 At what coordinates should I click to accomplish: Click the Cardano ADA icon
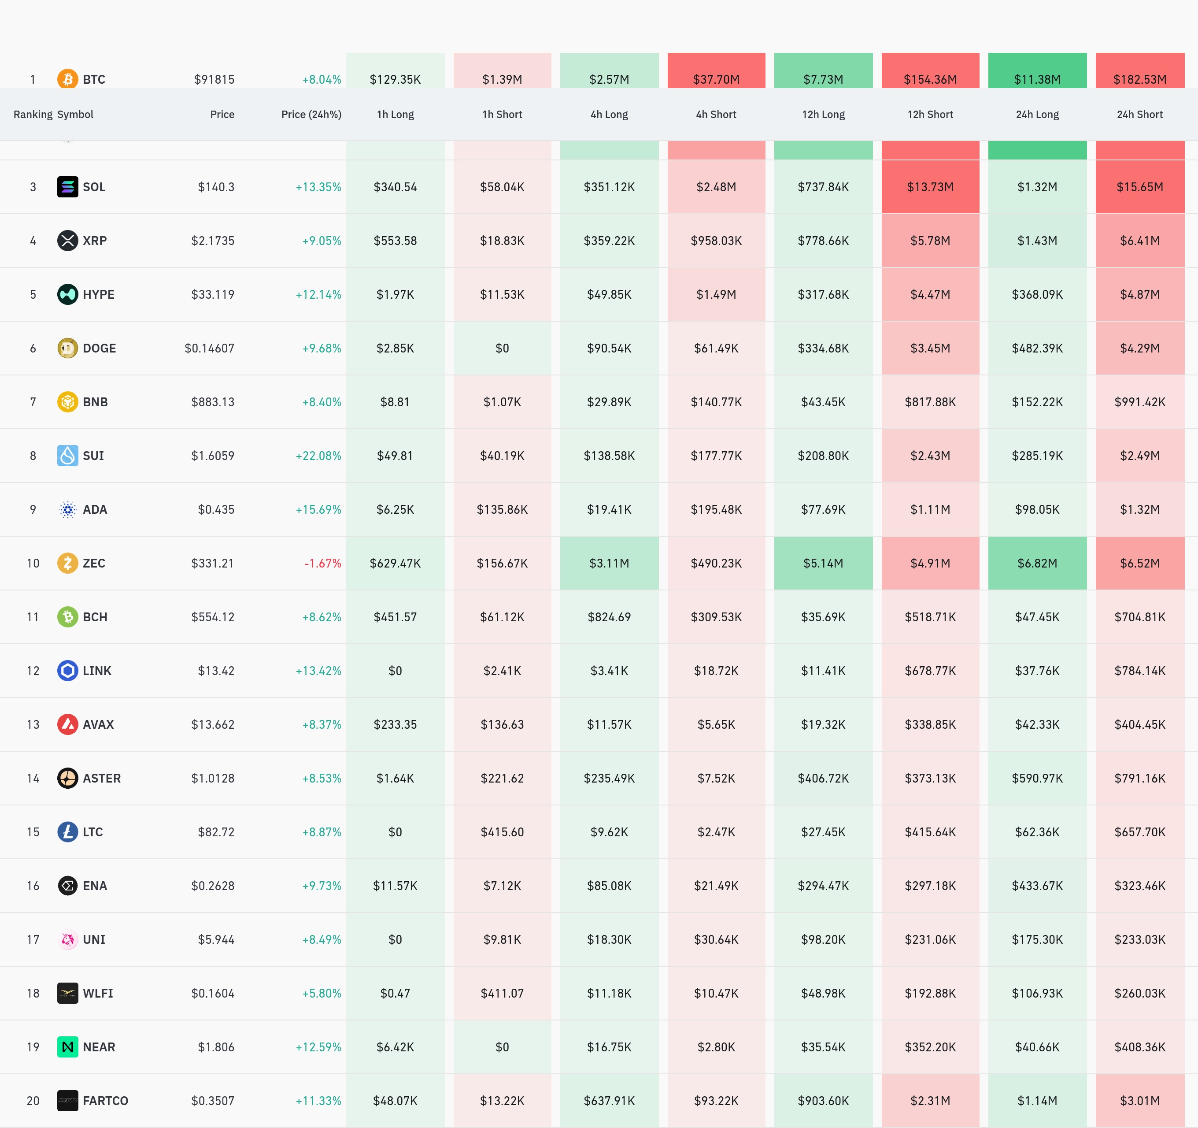67,509
